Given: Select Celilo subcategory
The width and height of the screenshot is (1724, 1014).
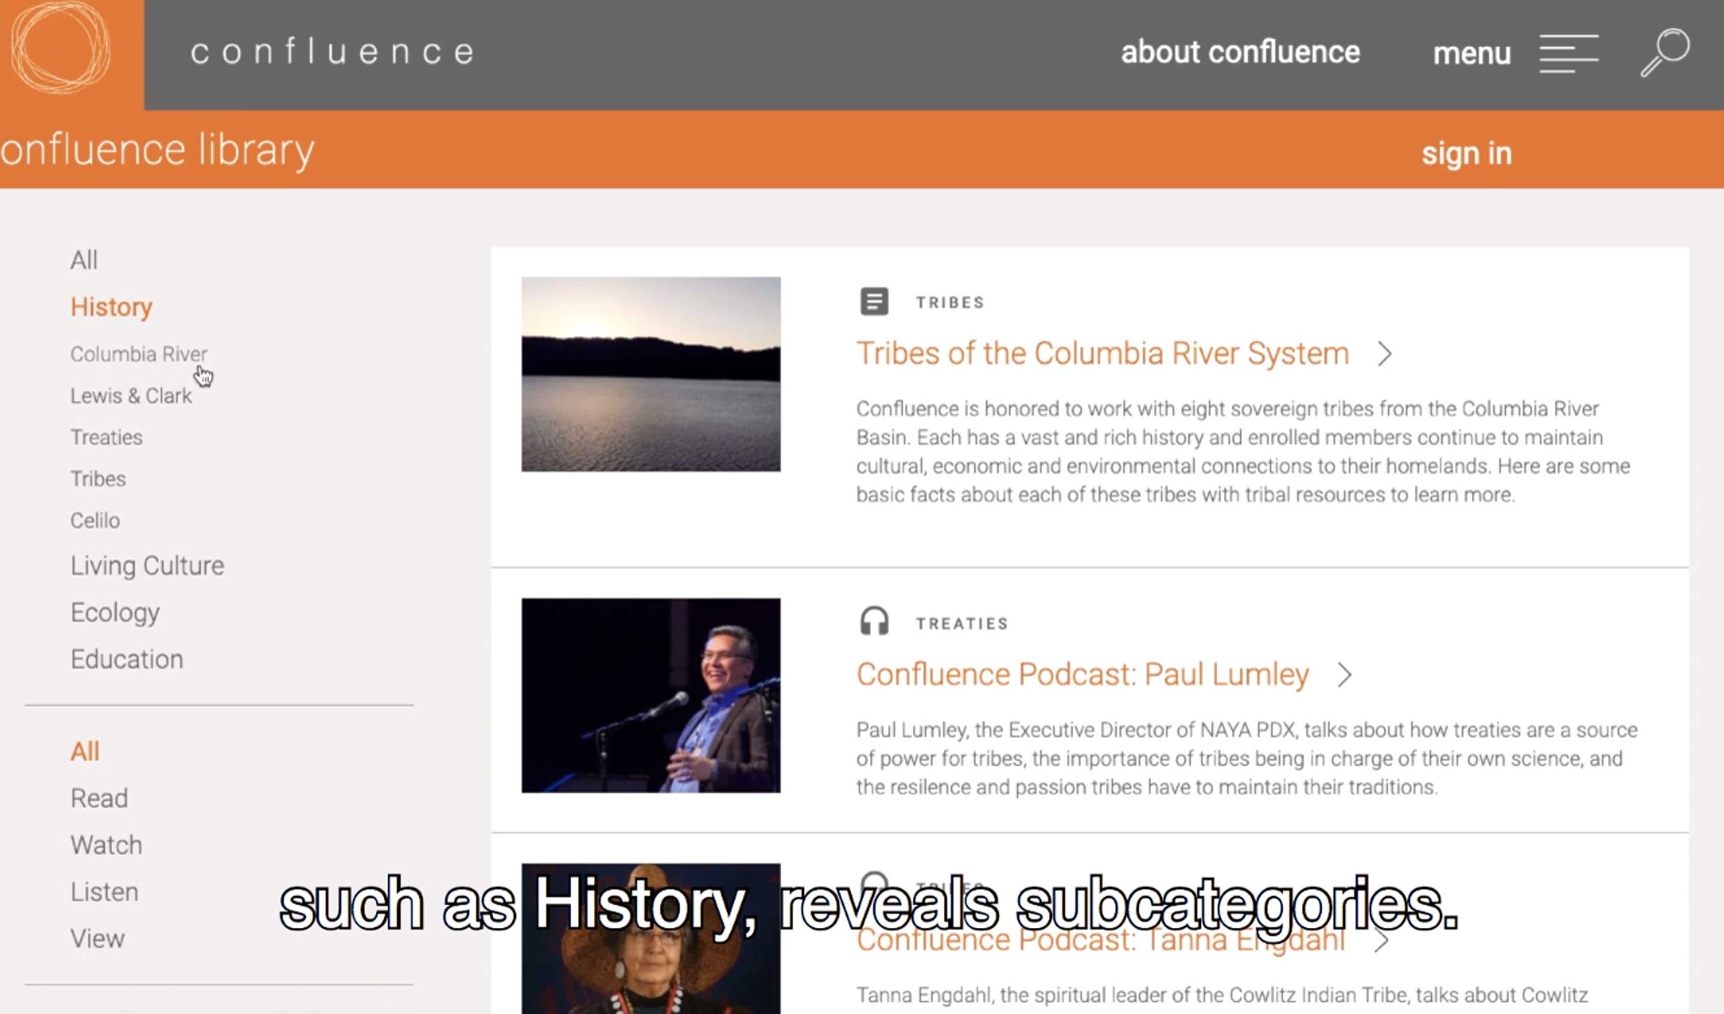Looking at the screenshot, I should [95, 521].
